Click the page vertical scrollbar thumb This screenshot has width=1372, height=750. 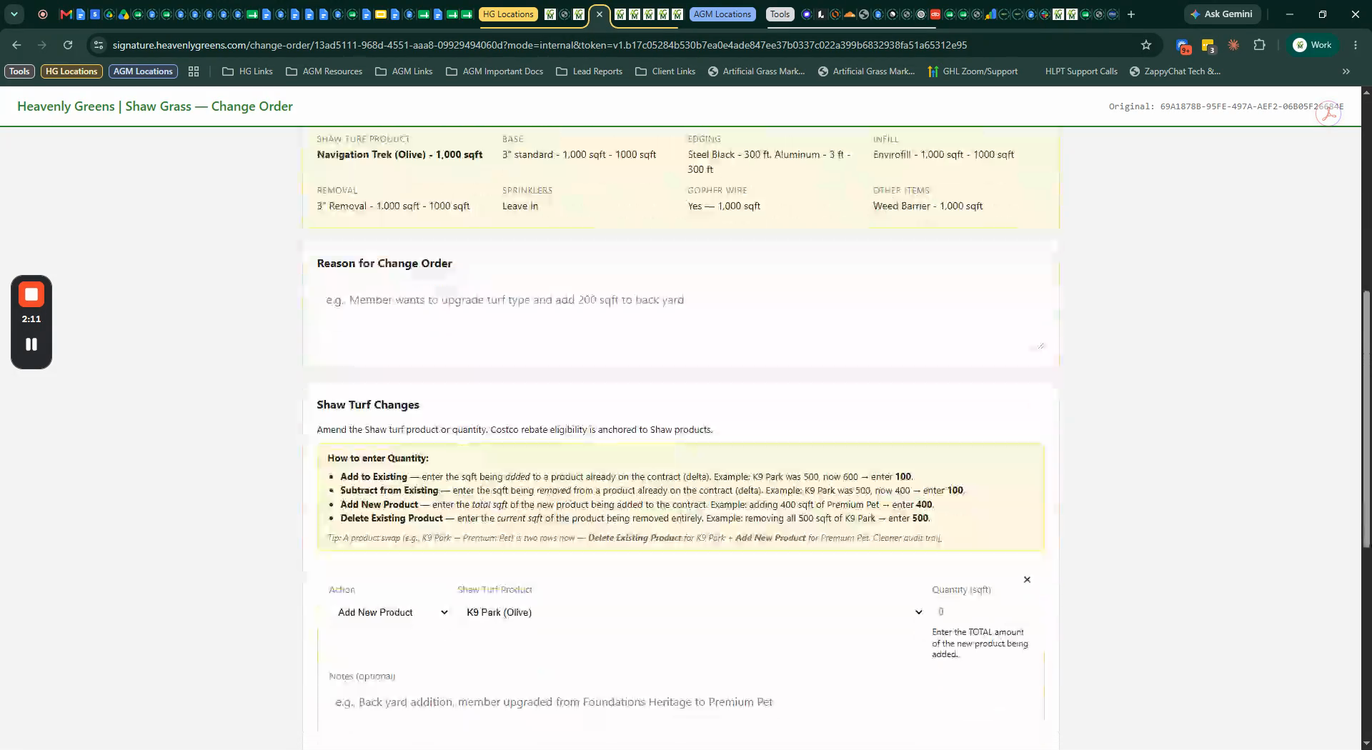[x=1366, y=419]
